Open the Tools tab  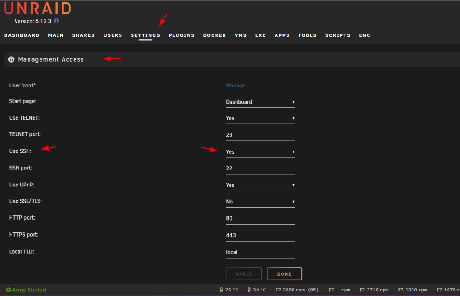pos(307,35)
